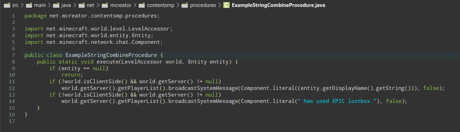Click the false argument on line 12
The image size is (460, 132).
pos(431,88)
